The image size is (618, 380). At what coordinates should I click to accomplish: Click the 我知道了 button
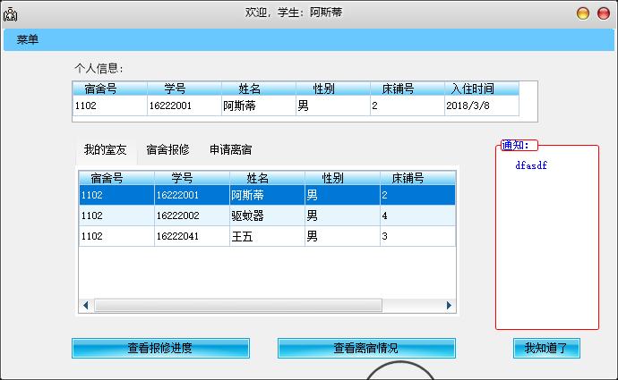546,348
